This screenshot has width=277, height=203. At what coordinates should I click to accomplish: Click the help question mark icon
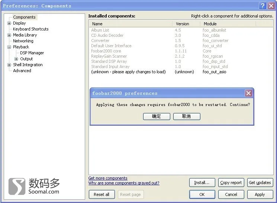263,6
